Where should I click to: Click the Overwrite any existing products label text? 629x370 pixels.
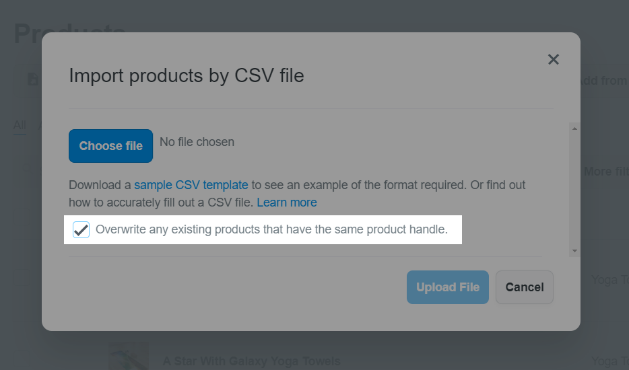click(x=271, y=229)
